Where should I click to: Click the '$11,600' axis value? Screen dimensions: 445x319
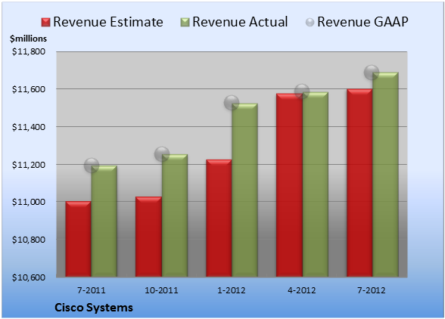tap(29, 89)
